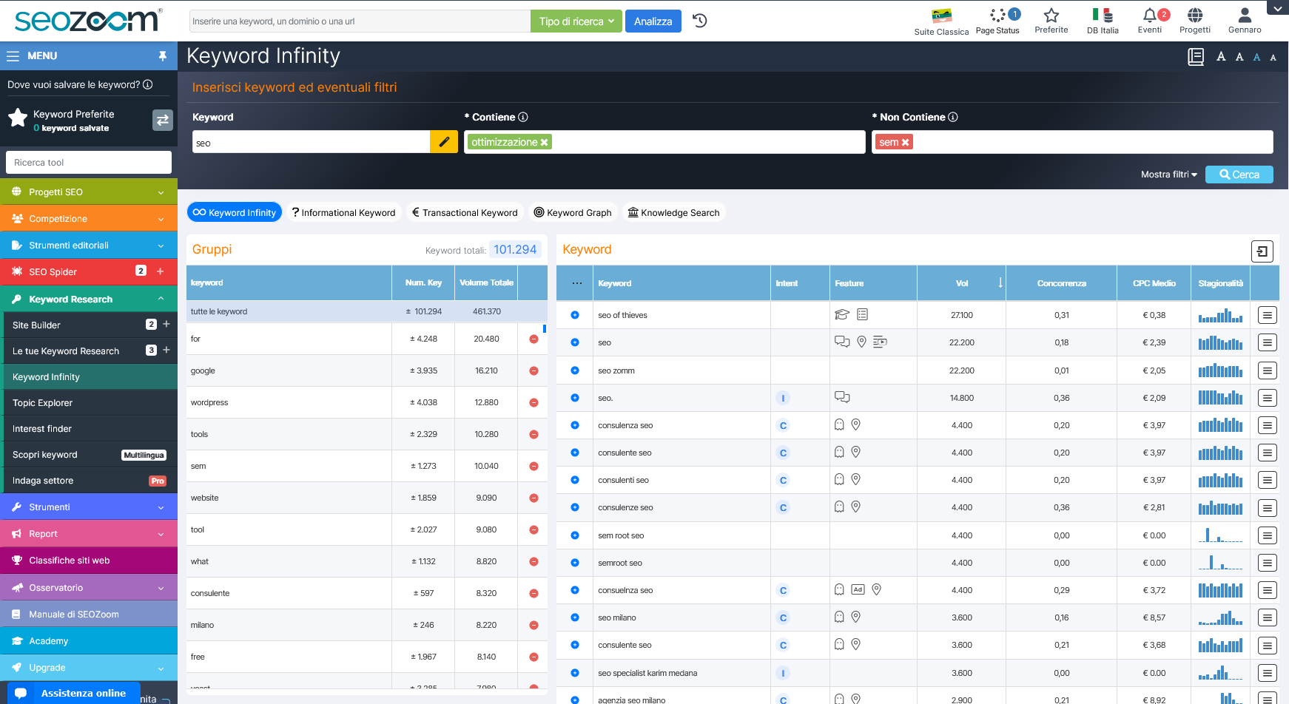The image size is (1289, 704).
Task: Click the Eventi notification bell
Action: pyautogui.click(x=1149, y=16)
